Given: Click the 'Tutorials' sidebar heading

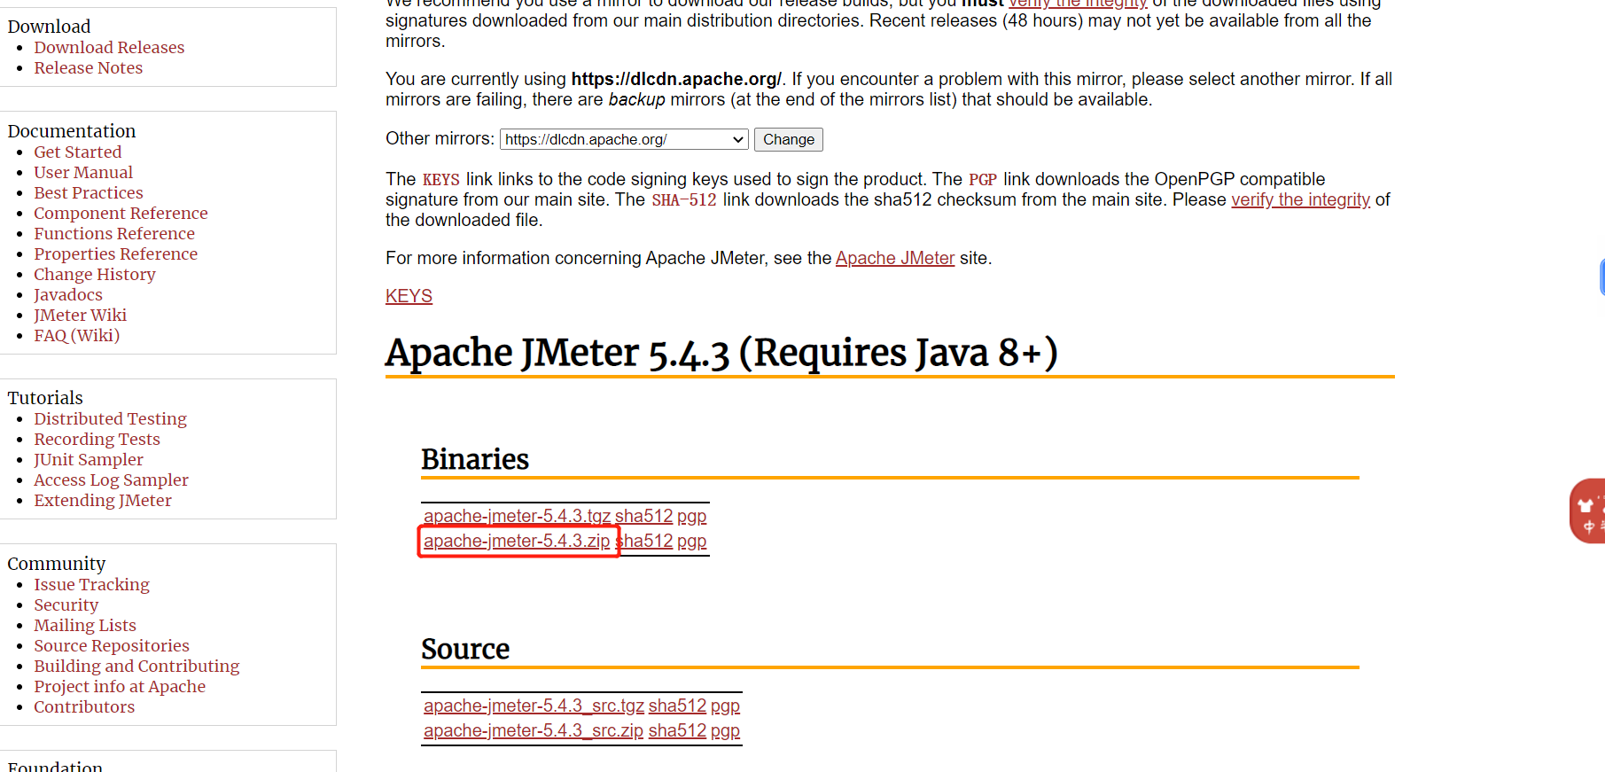Looking at the screenshot, I should pos(45,398).
